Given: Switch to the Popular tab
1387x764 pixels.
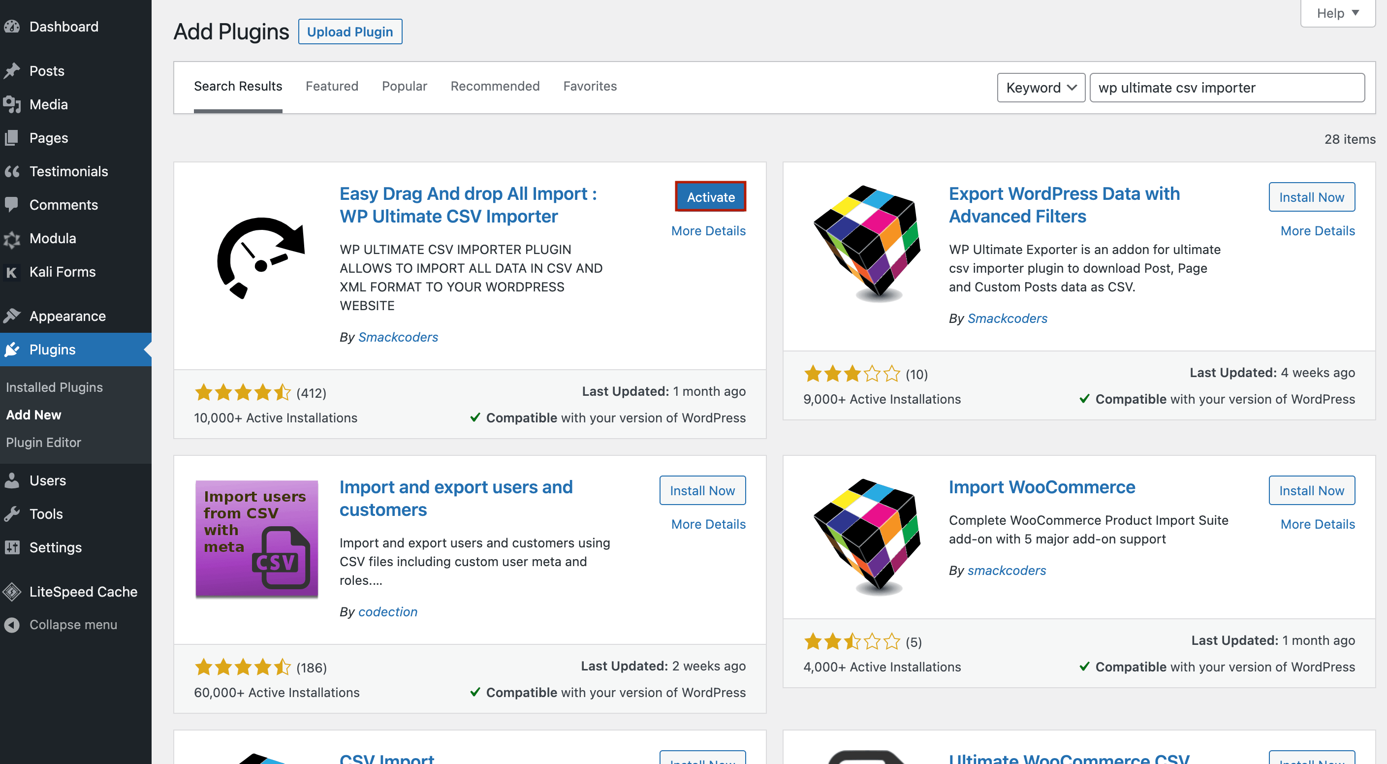Looking at the screenshot, I should pos(405,86).
